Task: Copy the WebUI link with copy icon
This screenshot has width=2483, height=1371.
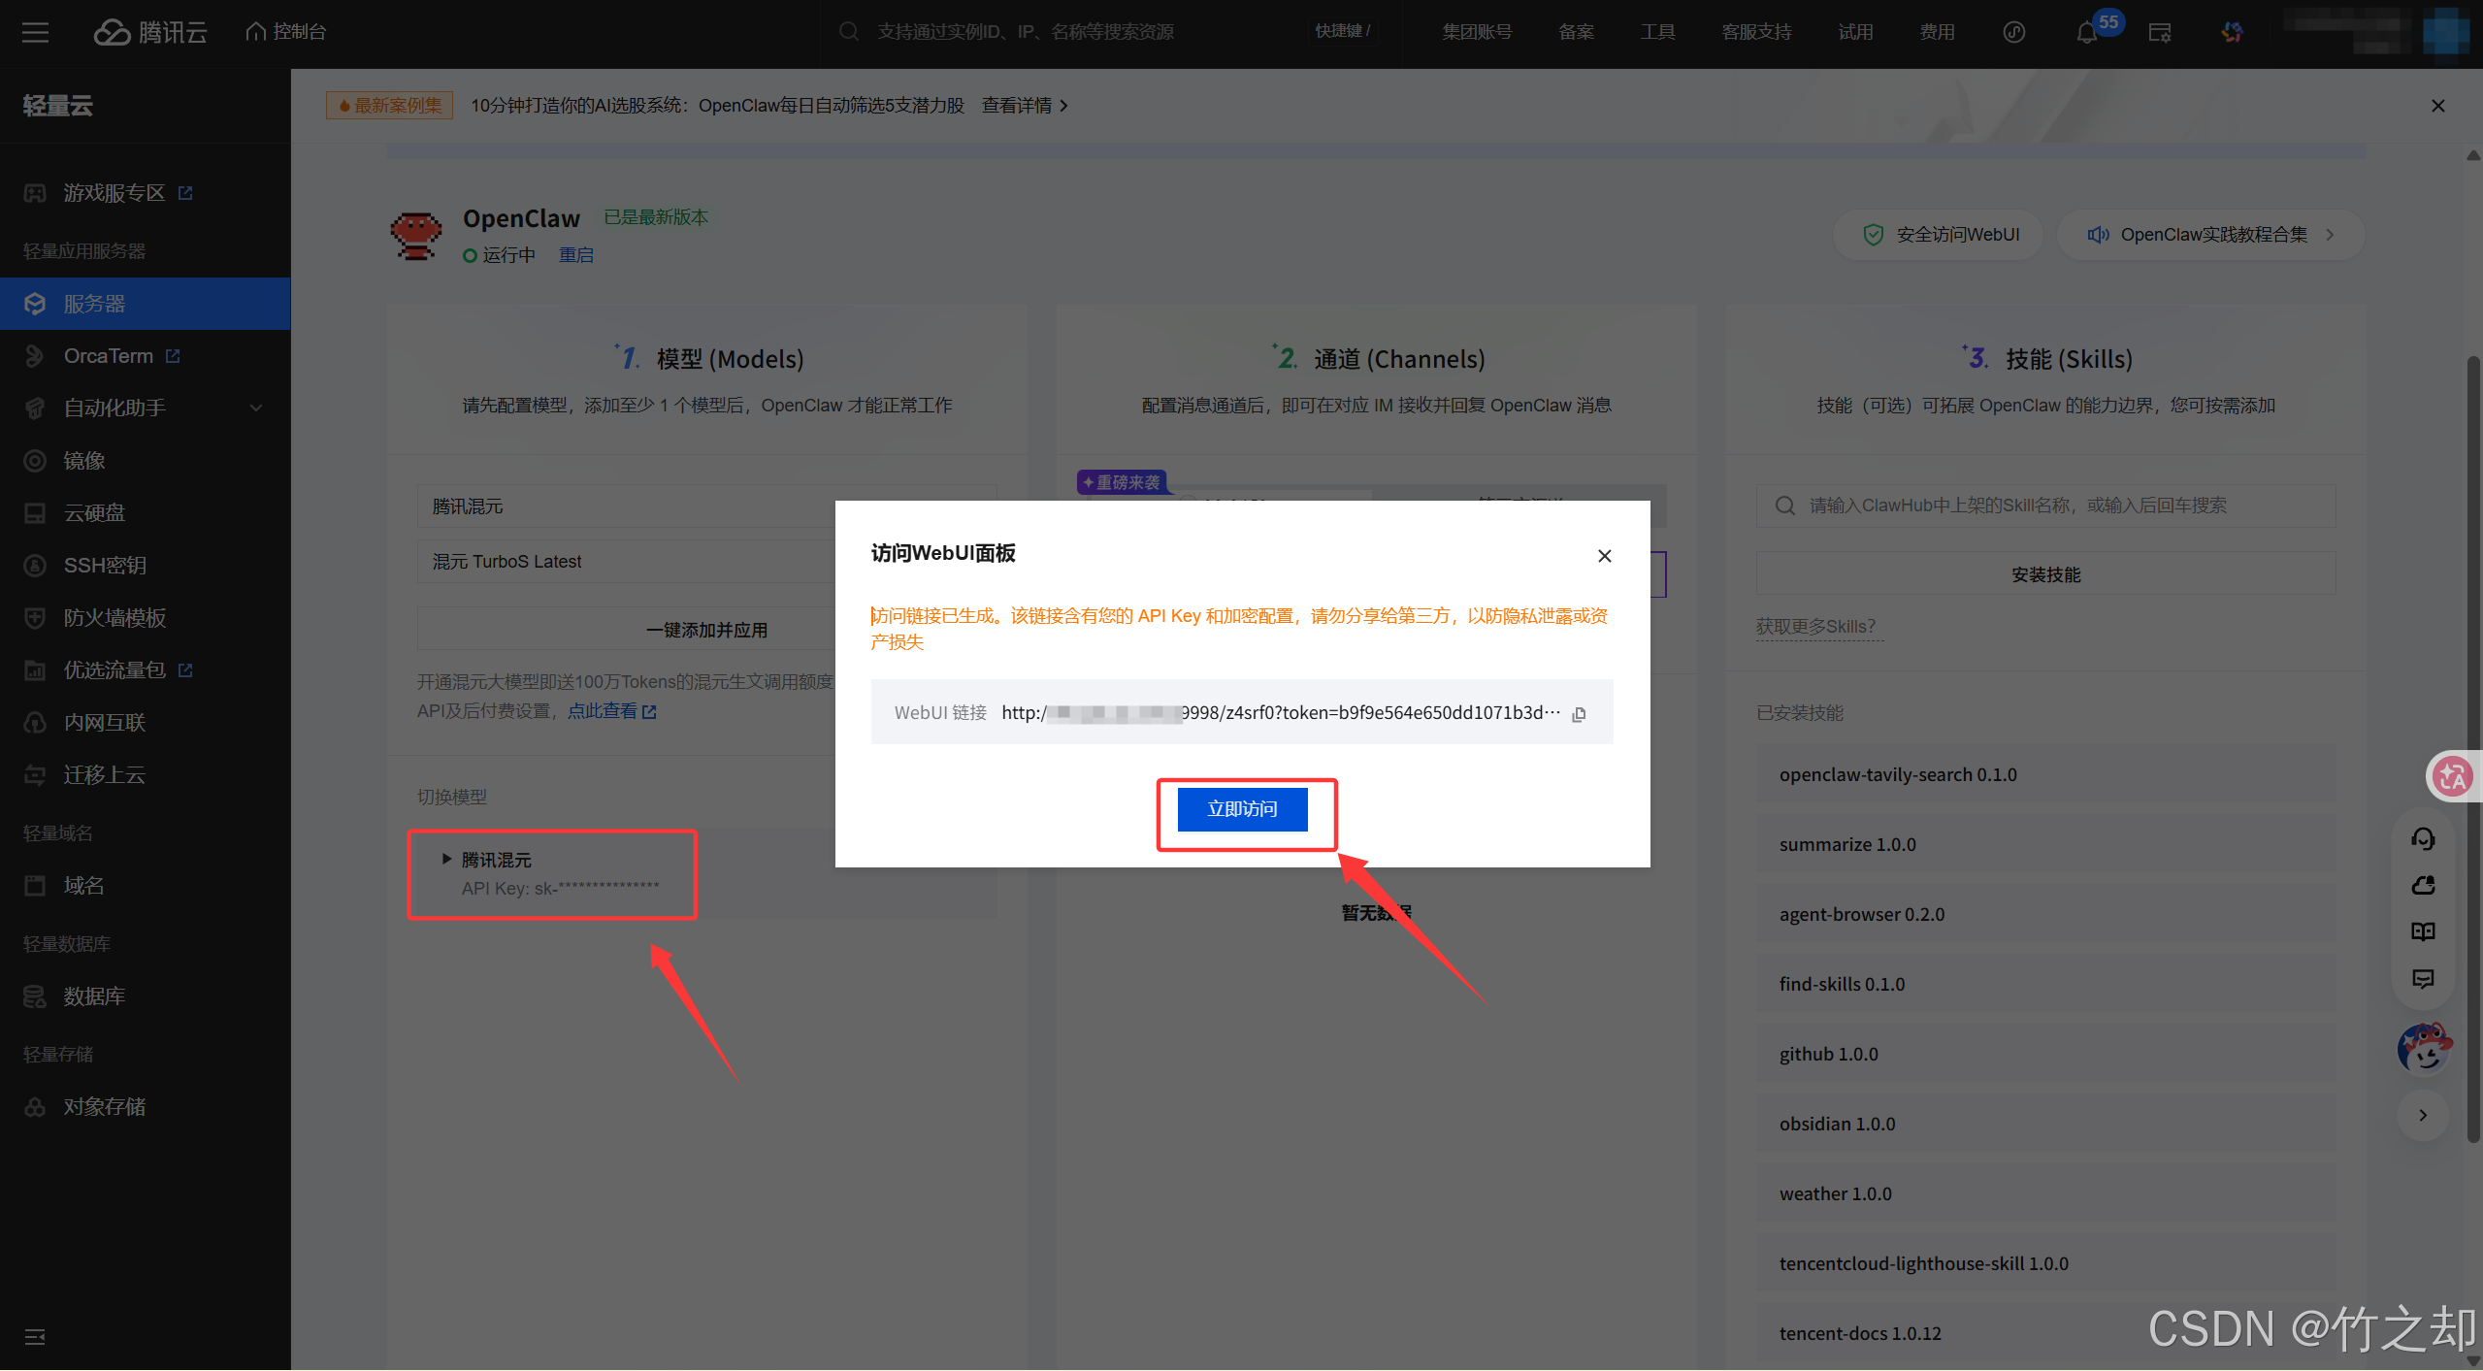Action: 1579,714
